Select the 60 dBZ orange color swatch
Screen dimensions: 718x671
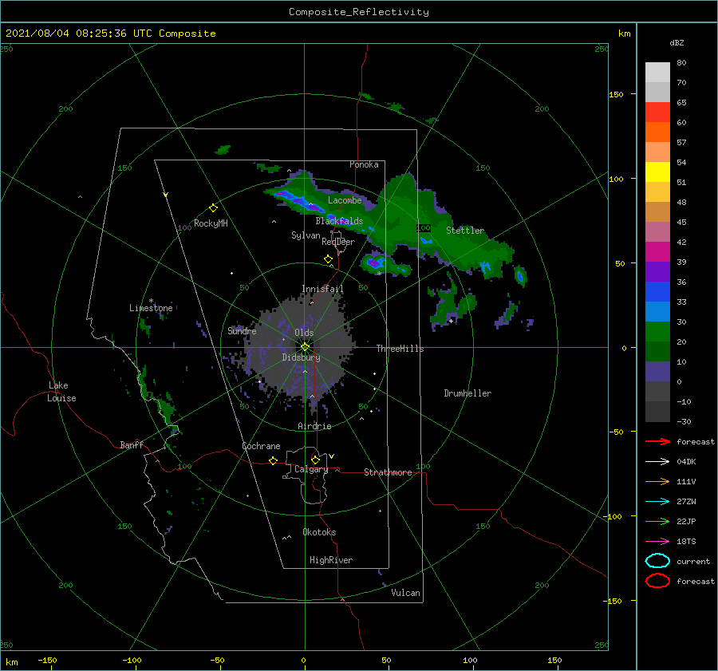657,132
